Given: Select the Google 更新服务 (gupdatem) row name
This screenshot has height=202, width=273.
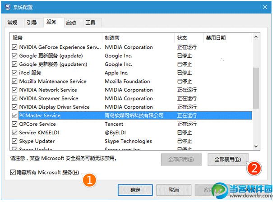Looking at the screenshot, I should [x=53, y=64].
